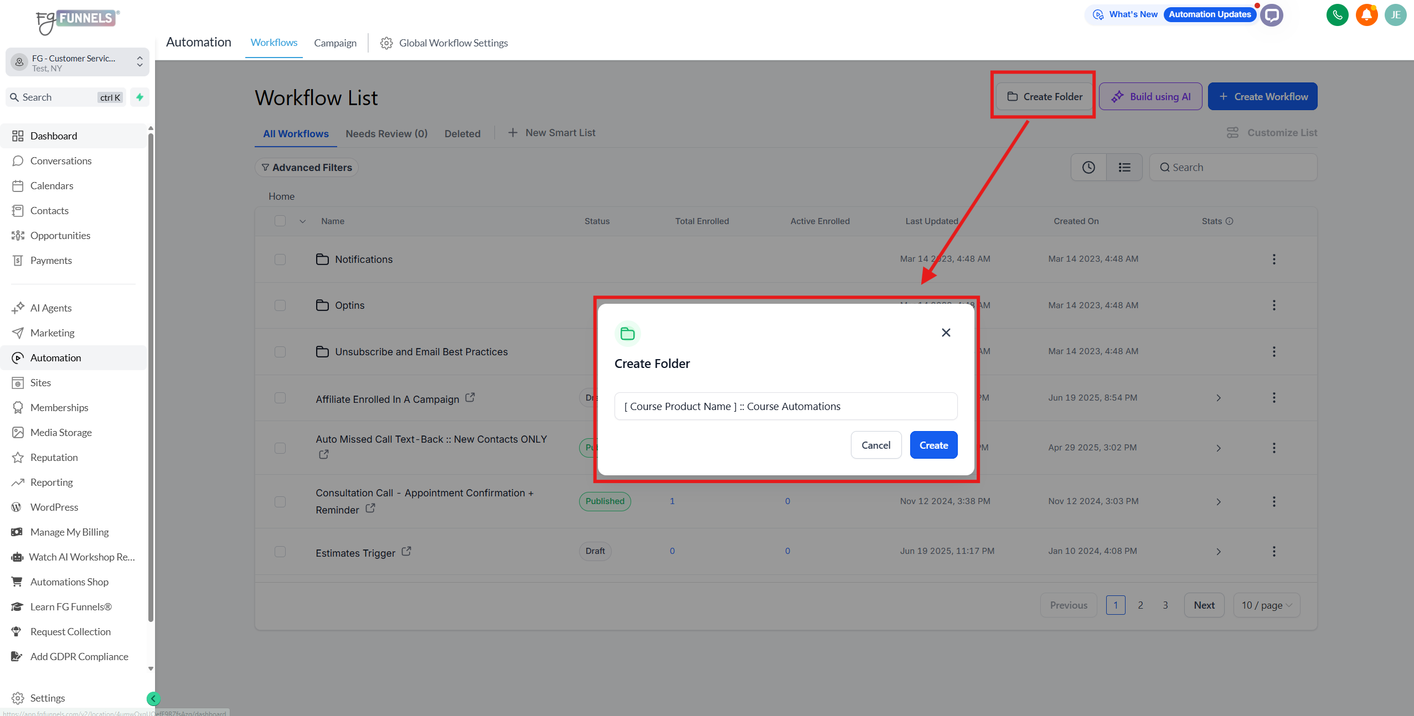The width and height of the screenshot is (1414, 716).
Task: Open the orange notifications bell
Action: (1366, 15)
